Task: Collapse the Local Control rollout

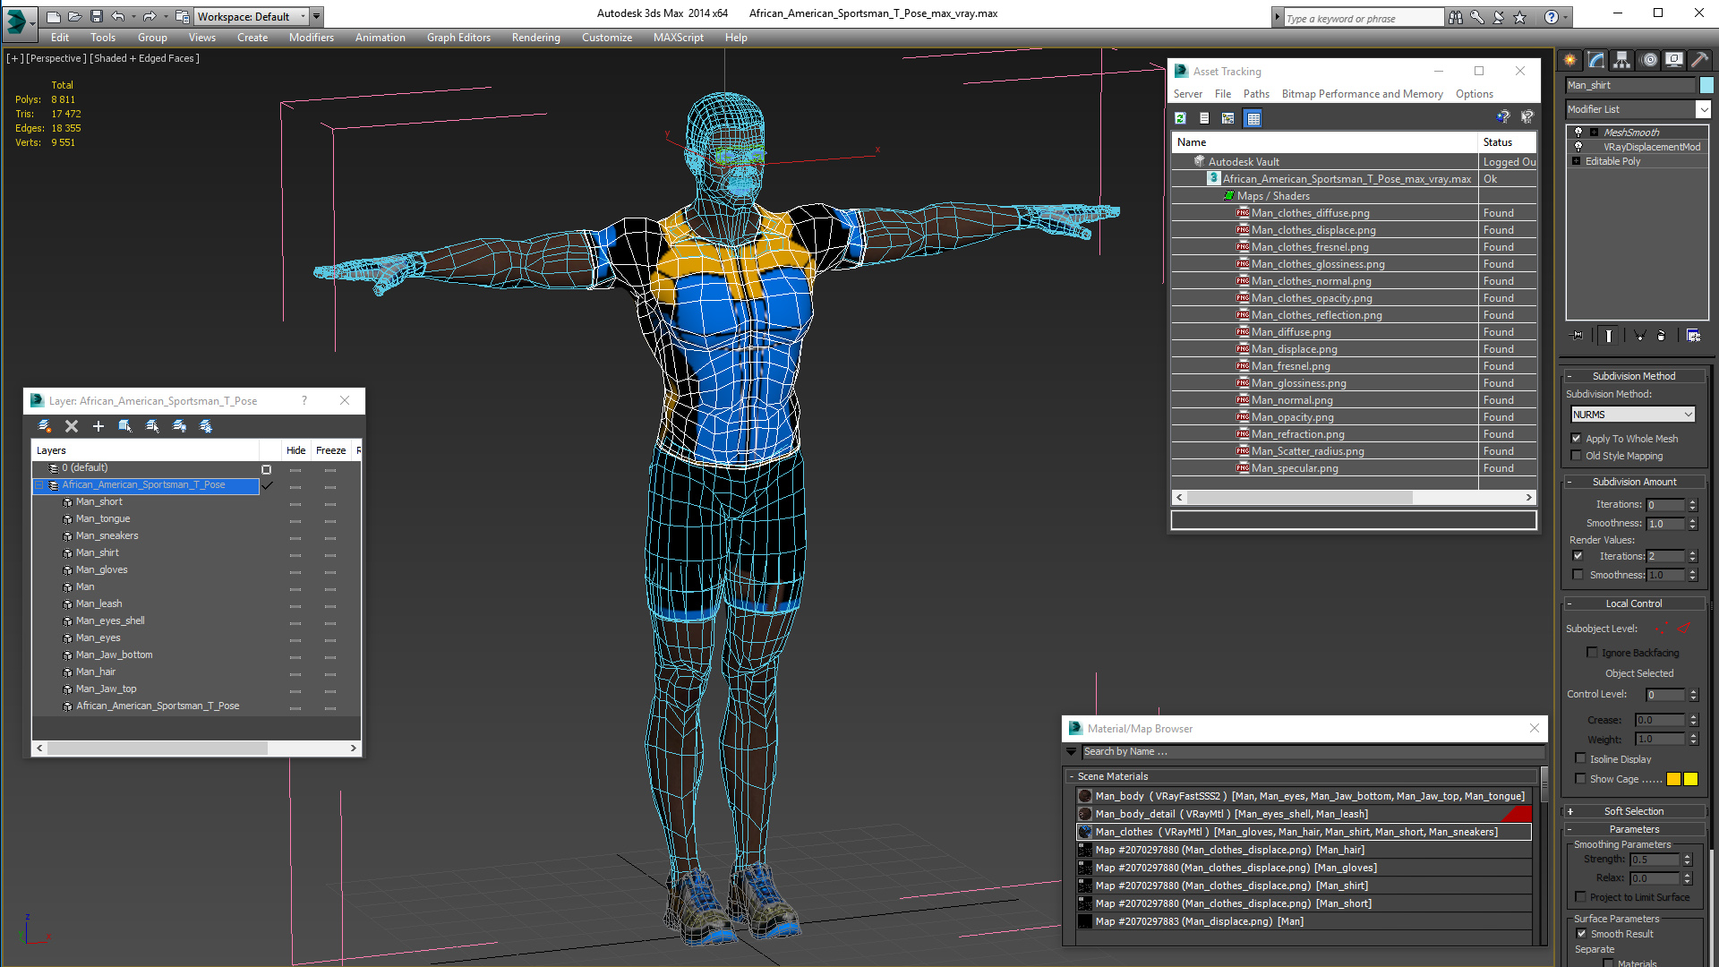Action: point(1634,603)
